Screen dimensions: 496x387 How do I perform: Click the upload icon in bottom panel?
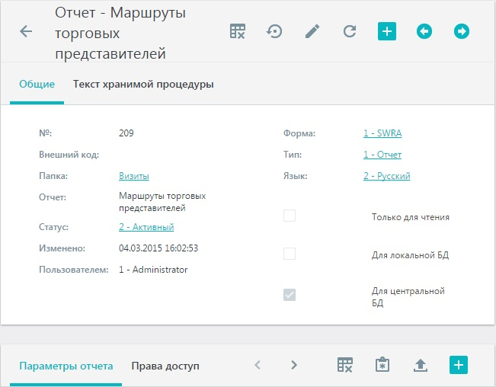click(421, 365)
